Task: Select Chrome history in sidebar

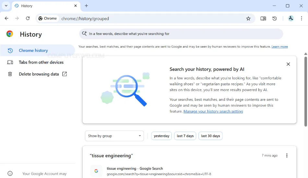Action: coord(37,51)
